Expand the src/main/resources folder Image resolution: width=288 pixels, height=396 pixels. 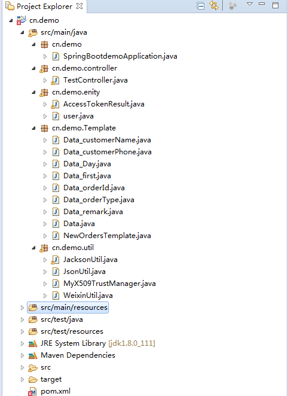[x=22, y=307]
